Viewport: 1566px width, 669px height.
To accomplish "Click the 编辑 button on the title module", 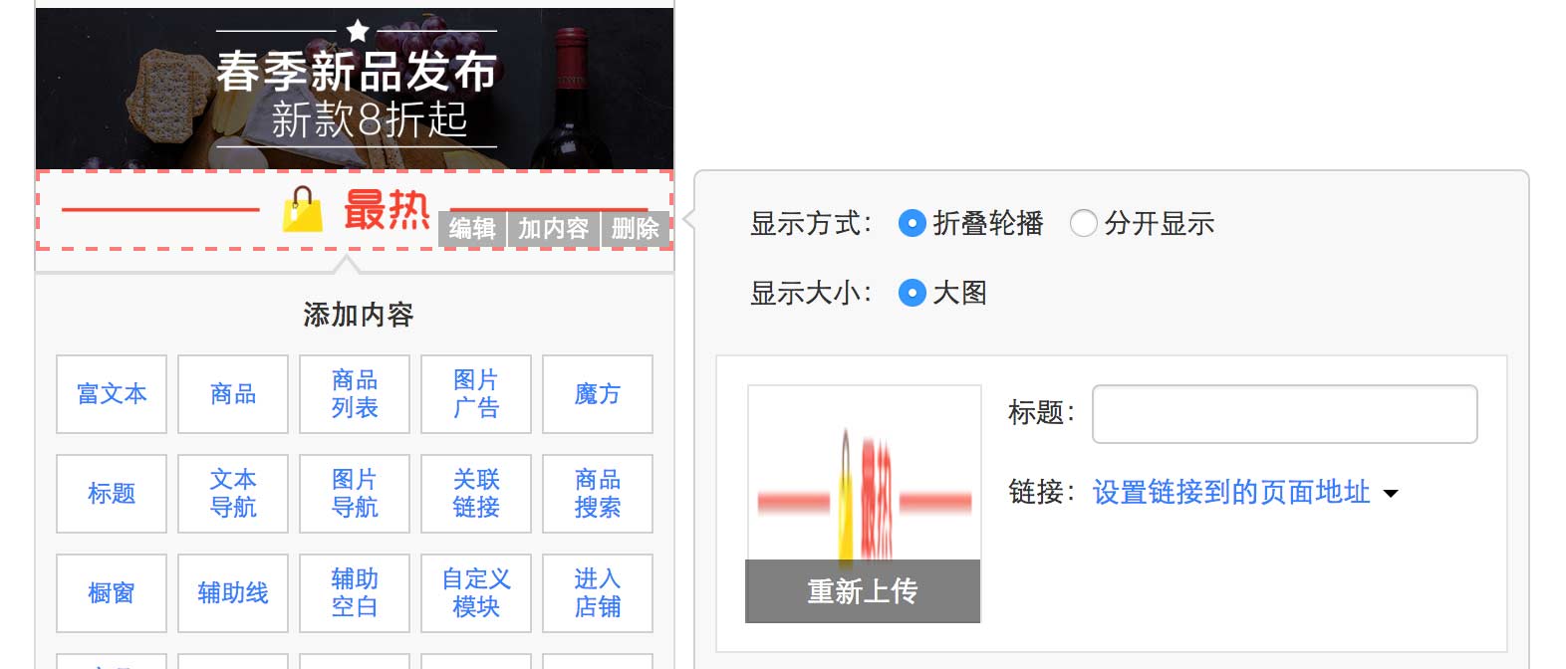I will click(473, 229).
